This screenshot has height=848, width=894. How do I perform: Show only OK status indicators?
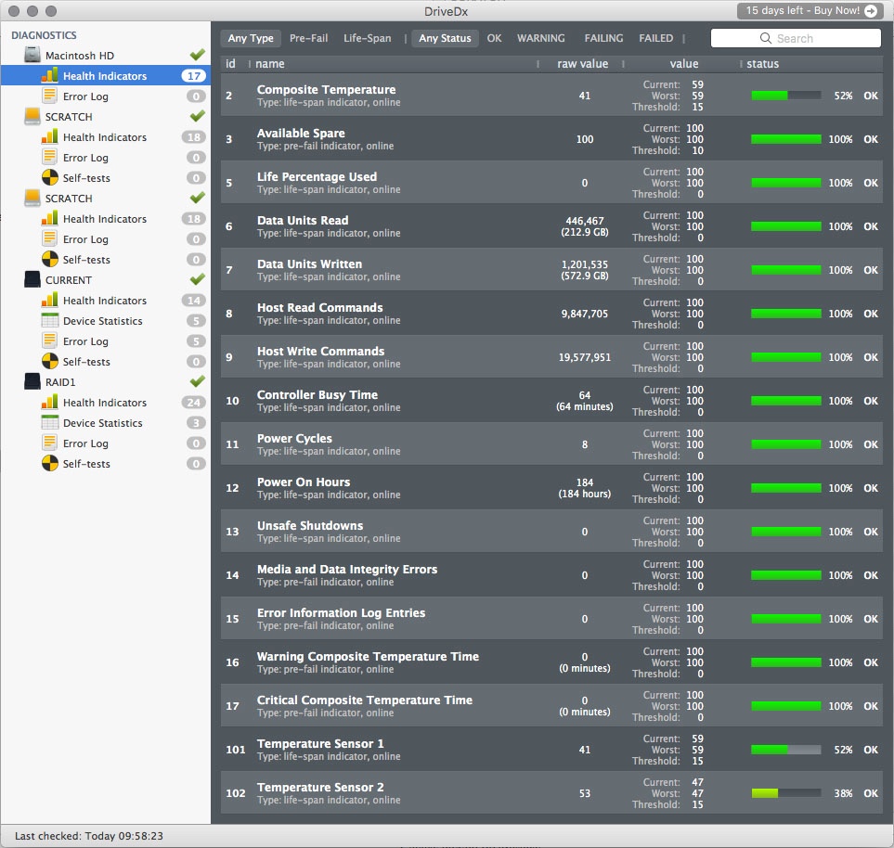point(494,38)
